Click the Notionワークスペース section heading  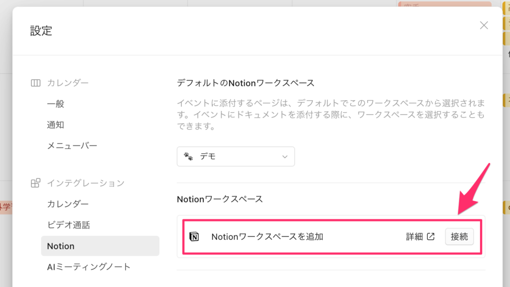220,199
